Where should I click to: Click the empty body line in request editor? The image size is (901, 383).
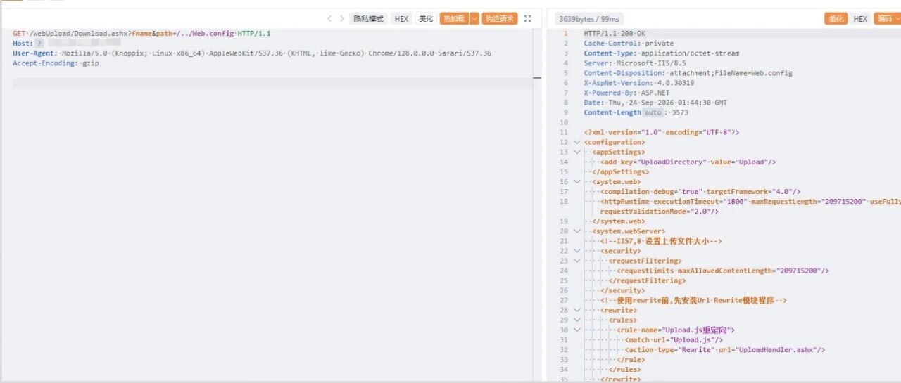[272, 83]
